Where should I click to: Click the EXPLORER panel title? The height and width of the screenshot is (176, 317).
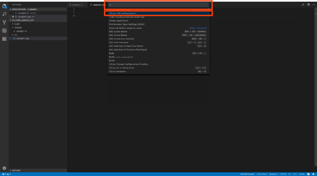coord(17,5)
